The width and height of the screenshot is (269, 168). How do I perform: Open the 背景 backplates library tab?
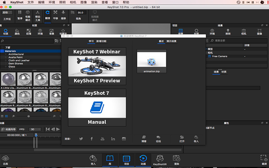click(x=52, y=32)
